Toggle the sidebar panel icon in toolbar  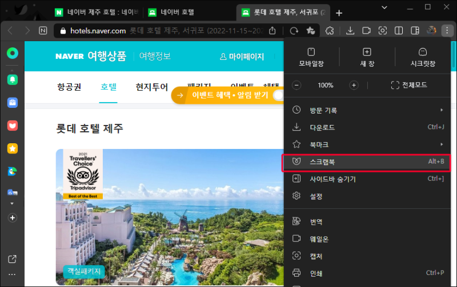pos(415,31)
